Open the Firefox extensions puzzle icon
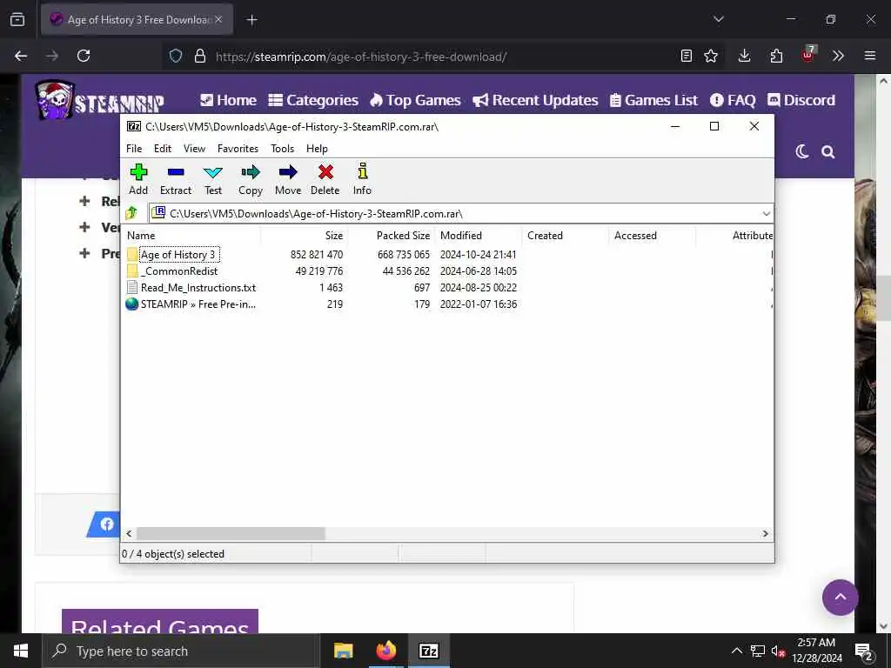Viewport: 891px width, 668px height. (776, 56)
